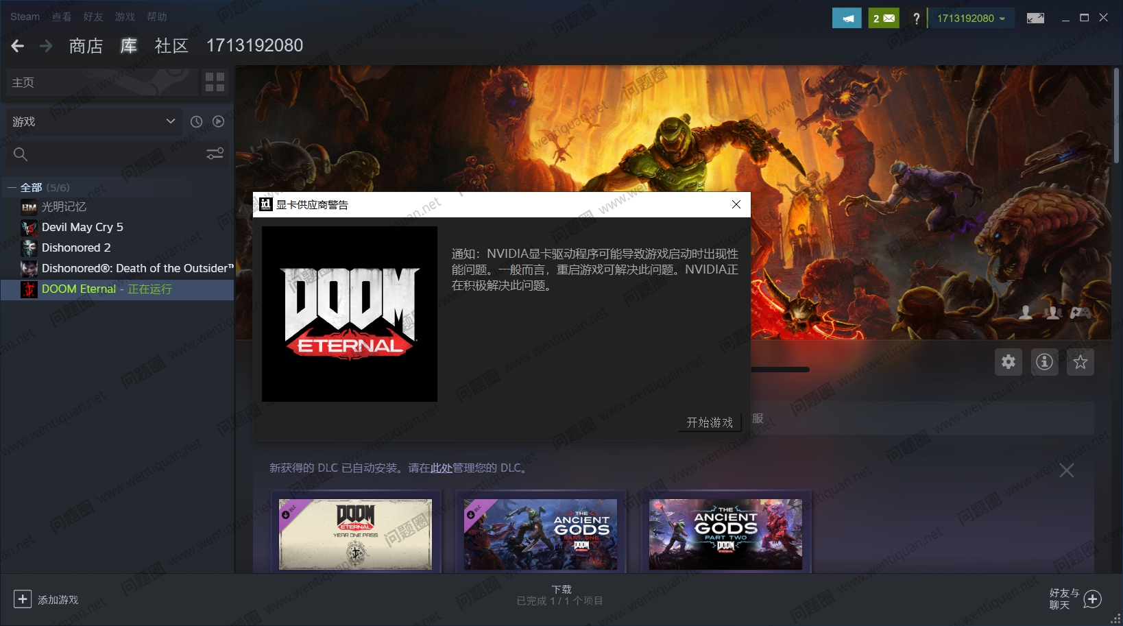This screenshot has height=626, width=1123.
Task: Open the 1713192080 account dropdown
Action: (970, 19)
